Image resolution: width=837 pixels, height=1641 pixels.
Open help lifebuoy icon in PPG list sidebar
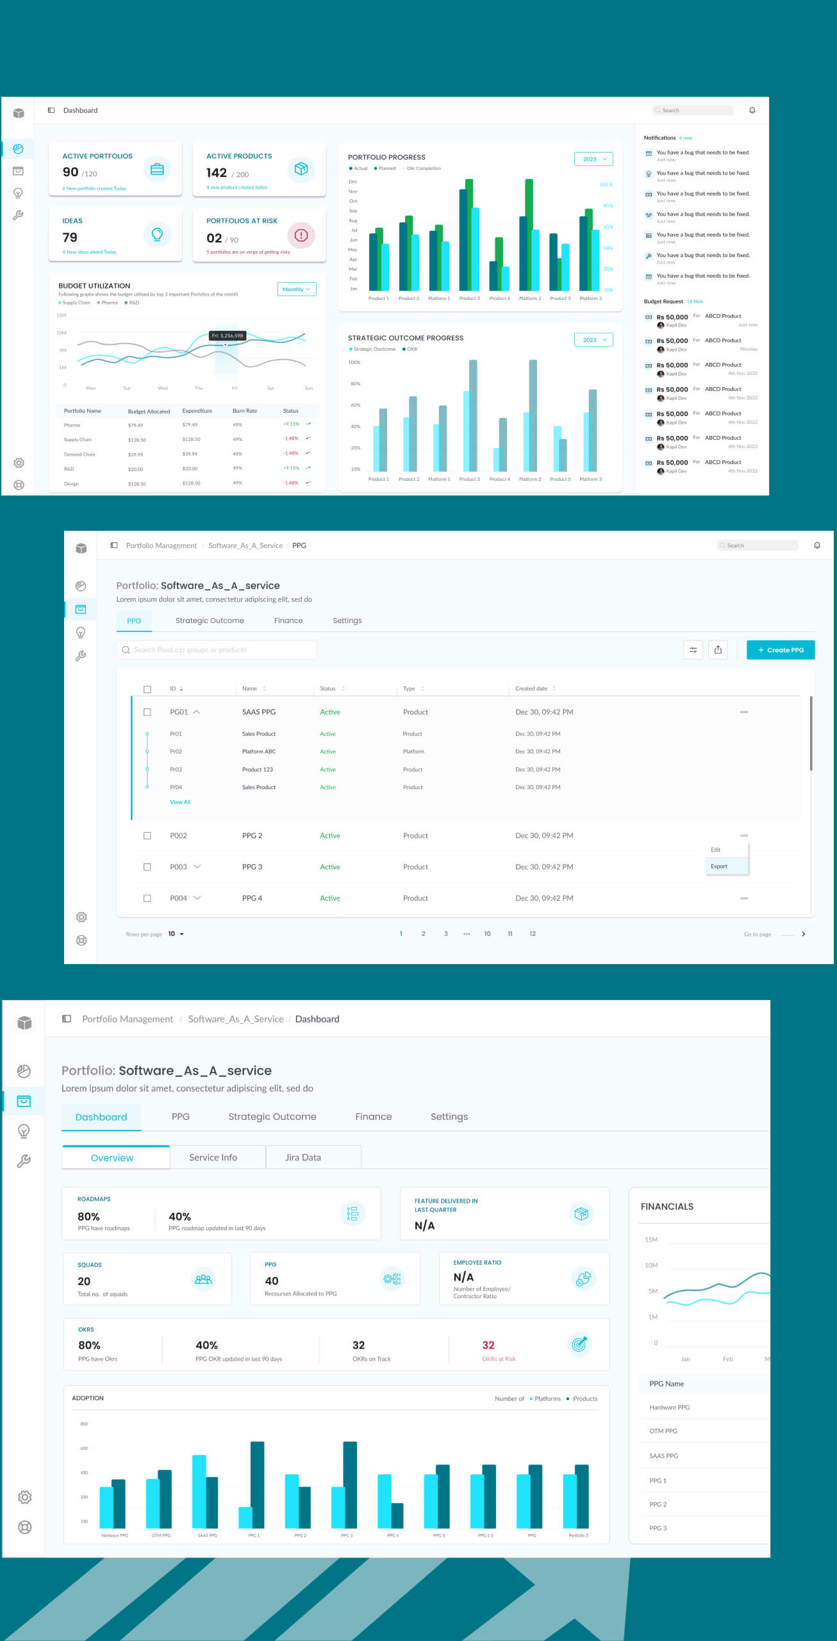(81, 940)
